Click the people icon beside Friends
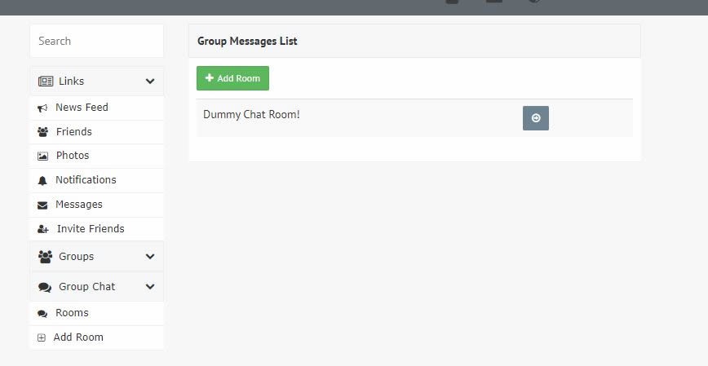The width and height of the screenshot is (708, 366). [43, 132]
